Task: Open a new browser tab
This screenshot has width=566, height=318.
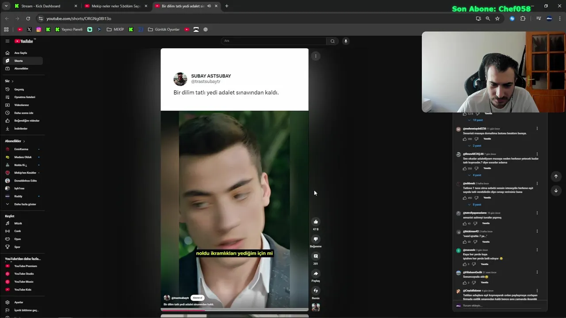Action: (227, 6)
